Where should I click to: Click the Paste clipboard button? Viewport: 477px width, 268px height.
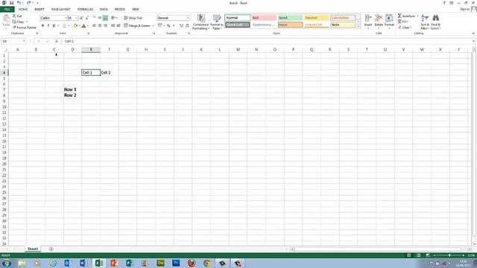(6, 22)
